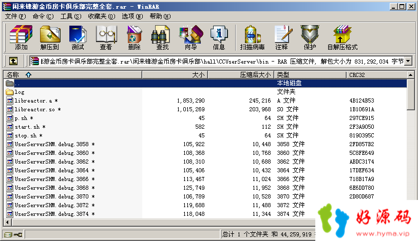This screenshot has width=418, height=241.
Task: Select the log folder icon
Action: click(x=10, y=92)
